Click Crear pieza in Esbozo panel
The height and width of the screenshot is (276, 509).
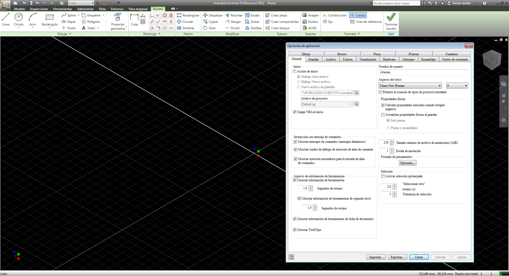276,15
